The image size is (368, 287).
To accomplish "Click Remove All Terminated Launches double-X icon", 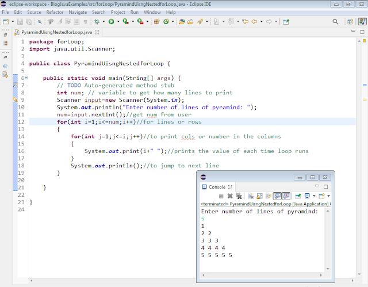I will (239, 196).
